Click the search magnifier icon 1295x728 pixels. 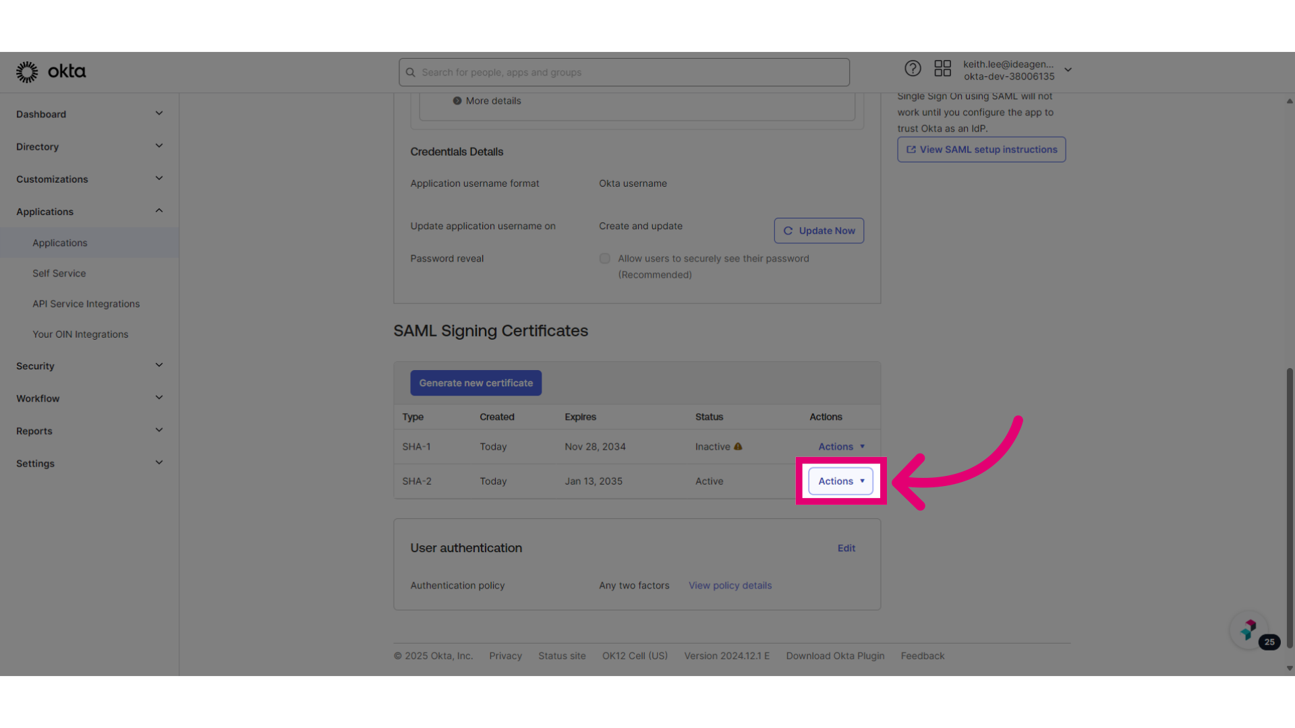click(410, 72)
